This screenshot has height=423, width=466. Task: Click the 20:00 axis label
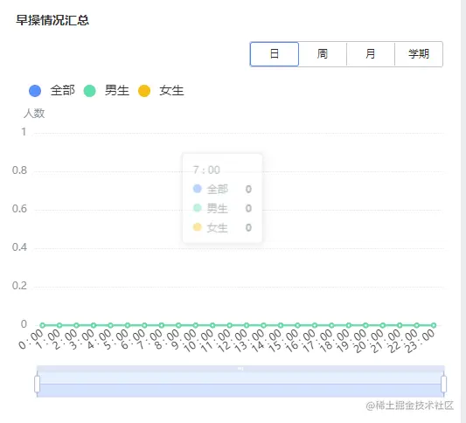pyautogui.click(x=370, y=341)
